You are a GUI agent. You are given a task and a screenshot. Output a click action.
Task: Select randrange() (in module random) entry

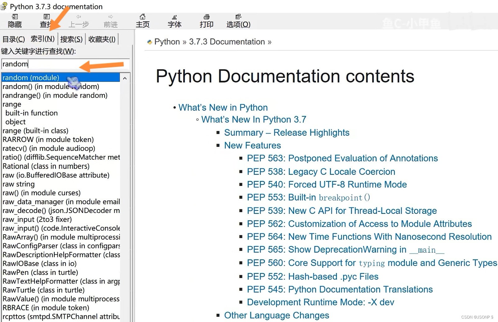pos(55,95)
